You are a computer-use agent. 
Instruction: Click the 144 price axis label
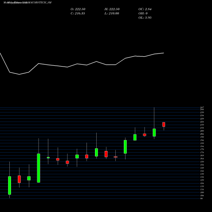(x=202, y=171)
